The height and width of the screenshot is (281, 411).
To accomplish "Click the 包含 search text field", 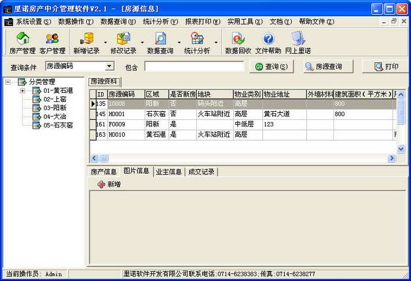I will (194, 67).
